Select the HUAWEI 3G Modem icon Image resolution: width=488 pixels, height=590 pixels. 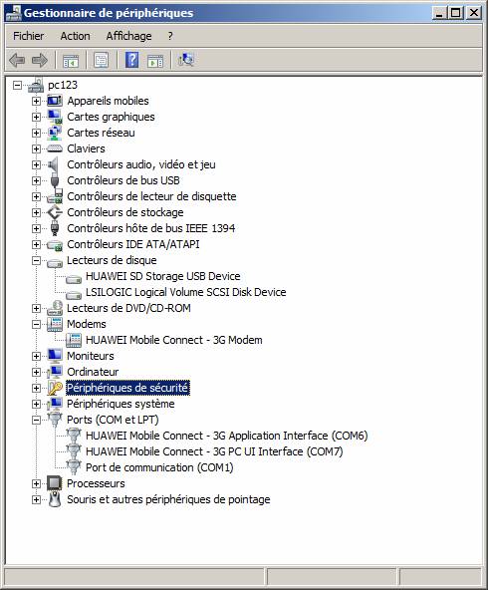pos(74,340)
